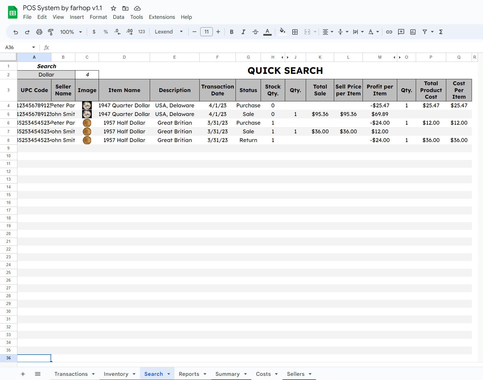Viewport: 483px width, 380px height.
Task: Toggle strikethrough formatting
Action: pos(255,32)
